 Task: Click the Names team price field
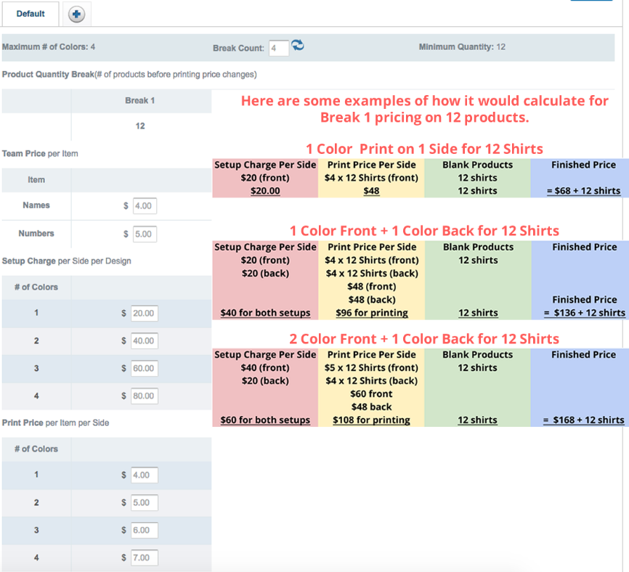click(x=145, y=206)
